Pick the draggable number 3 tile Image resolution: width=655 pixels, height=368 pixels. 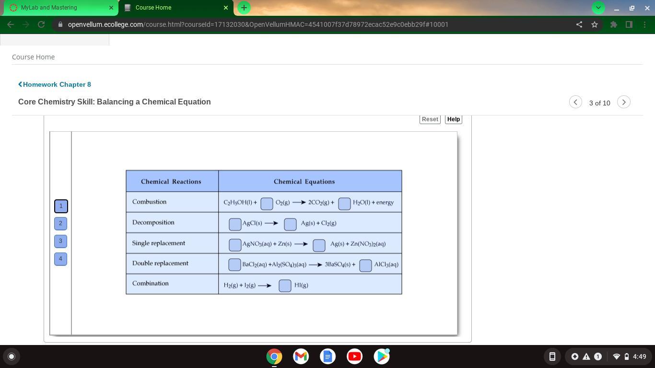point(60,241)
